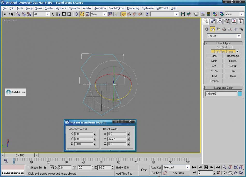Open the selection filter All dropdown

point(42,14)
